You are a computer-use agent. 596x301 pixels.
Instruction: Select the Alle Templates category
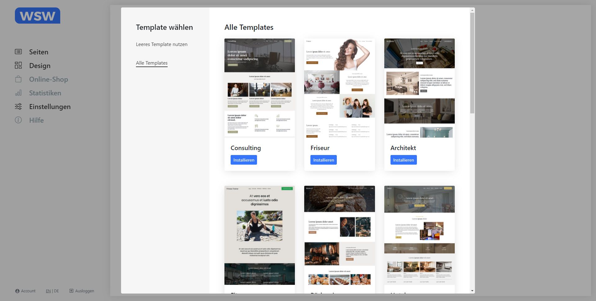(x=152, y=63)
